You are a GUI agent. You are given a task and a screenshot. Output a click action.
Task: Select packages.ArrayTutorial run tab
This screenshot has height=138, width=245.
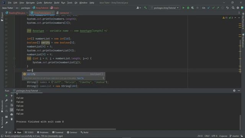pos(27,90)
